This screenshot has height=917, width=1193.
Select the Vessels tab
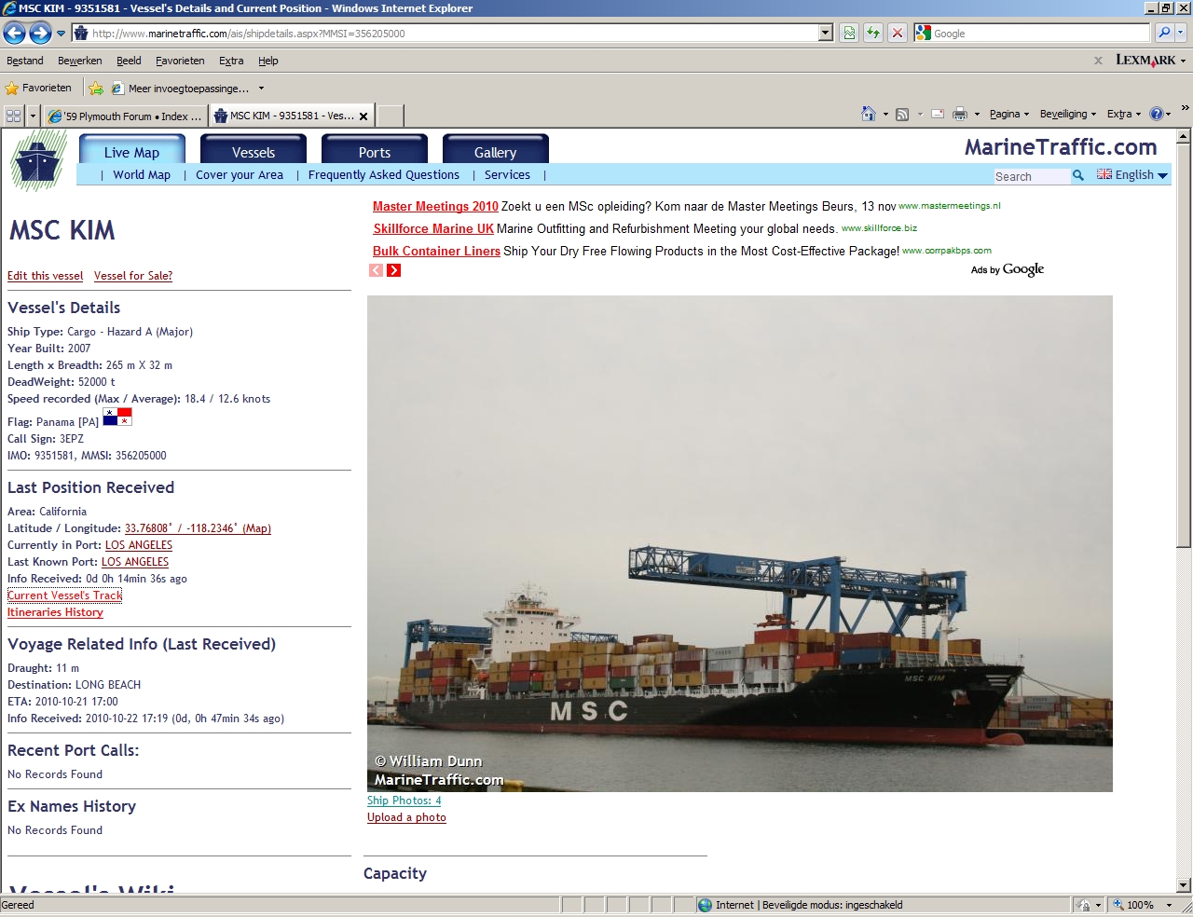tap(254, 151)
